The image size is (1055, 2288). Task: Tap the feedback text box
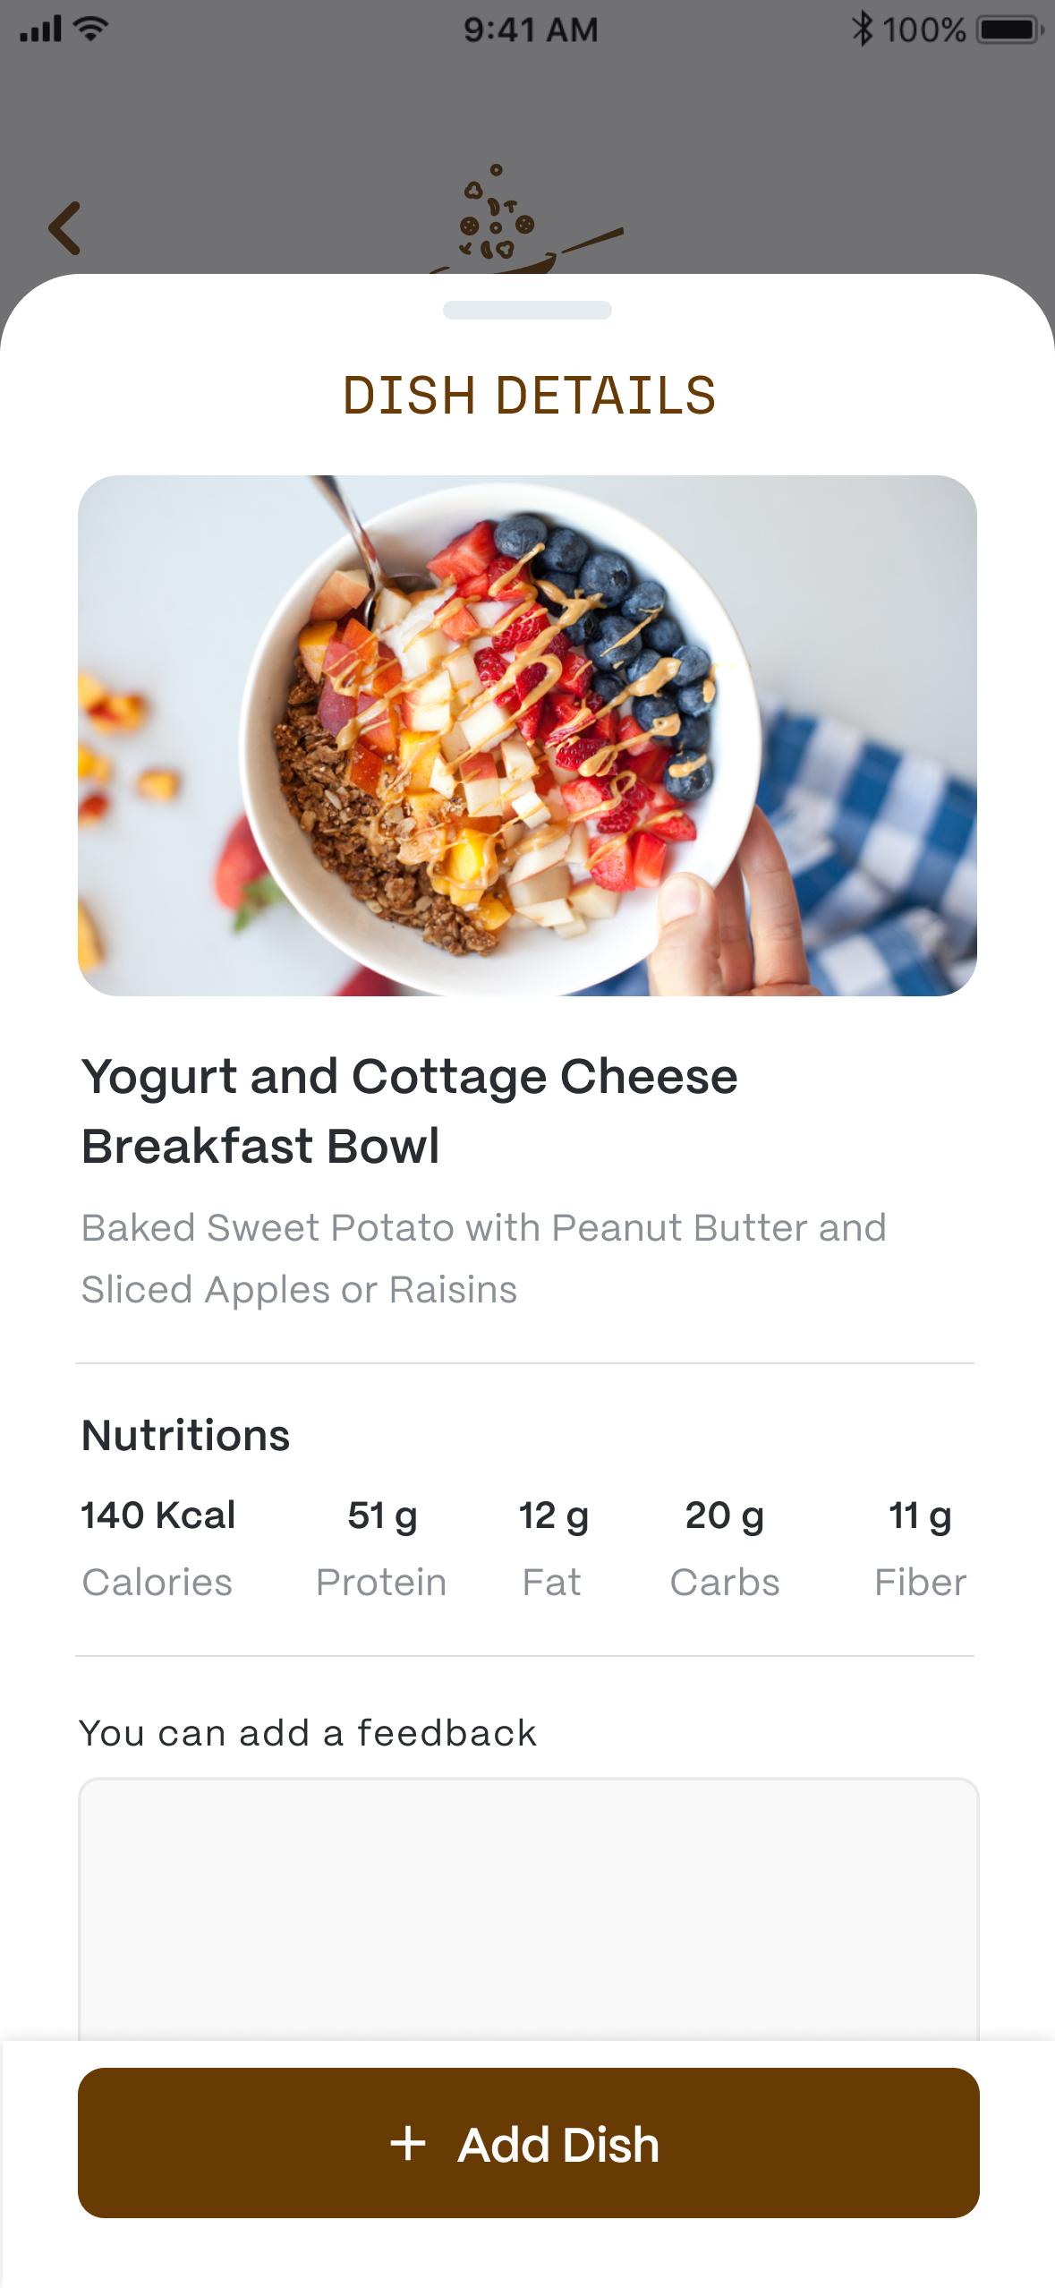tap(527, 1880)
